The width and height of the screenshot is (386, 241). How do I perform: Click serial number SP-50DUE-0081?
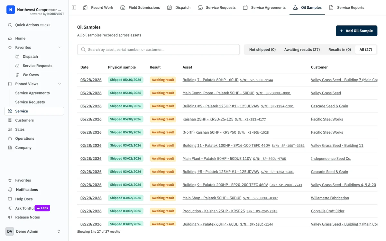[273, 93]
